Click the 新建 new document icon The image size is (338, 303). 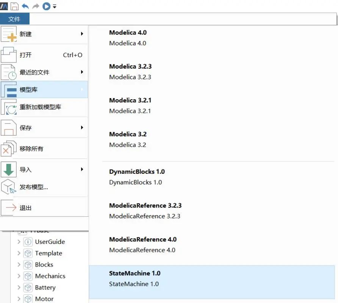pyautogui.click(x=9, y=34)
